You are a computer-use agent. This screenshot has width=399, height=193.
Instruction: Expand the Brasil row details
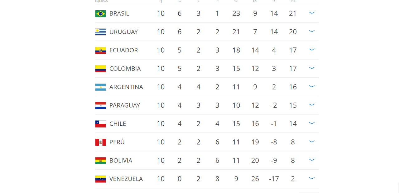coord(311,13)
